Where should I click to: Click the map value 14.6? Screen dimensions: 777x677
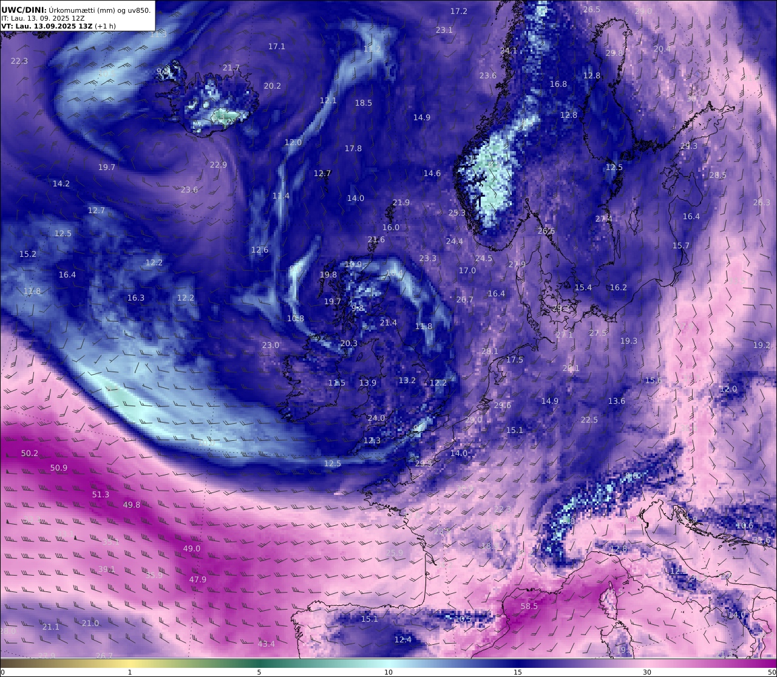(x=432, y=173)
